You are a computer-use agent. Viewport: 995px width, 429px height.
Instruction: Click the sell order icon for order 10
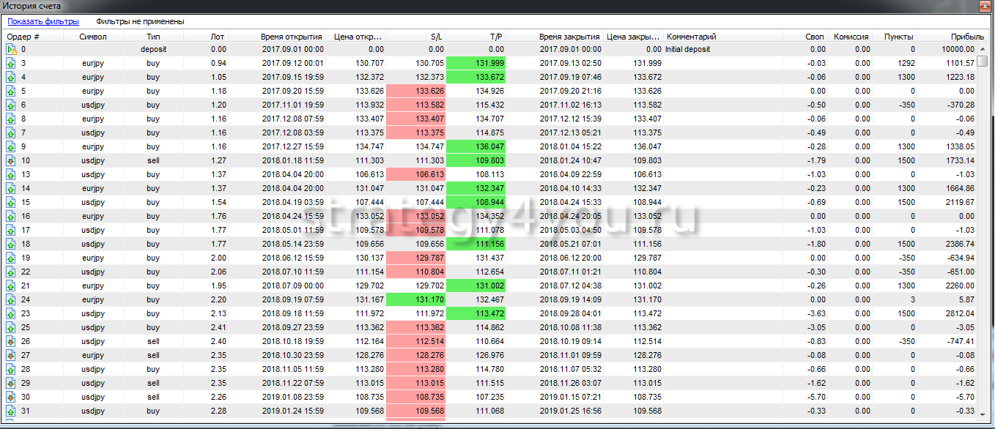tap(11, 161)
